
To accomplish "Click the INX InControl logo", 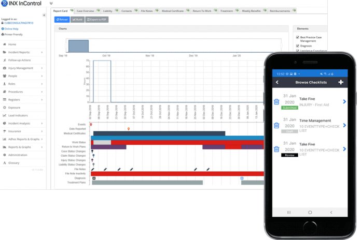I will pos(22,4).
